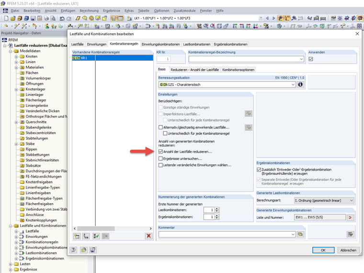364x273 pixels.
Task: Click the Print icon in the main toolbar
Action: pos(46,18)
